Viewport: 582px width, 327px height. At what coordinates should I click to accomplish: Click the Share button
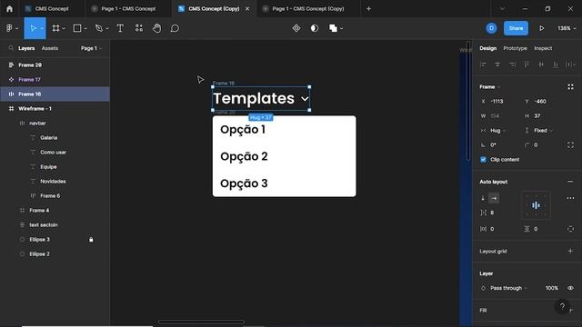click(x=516, y=28)
